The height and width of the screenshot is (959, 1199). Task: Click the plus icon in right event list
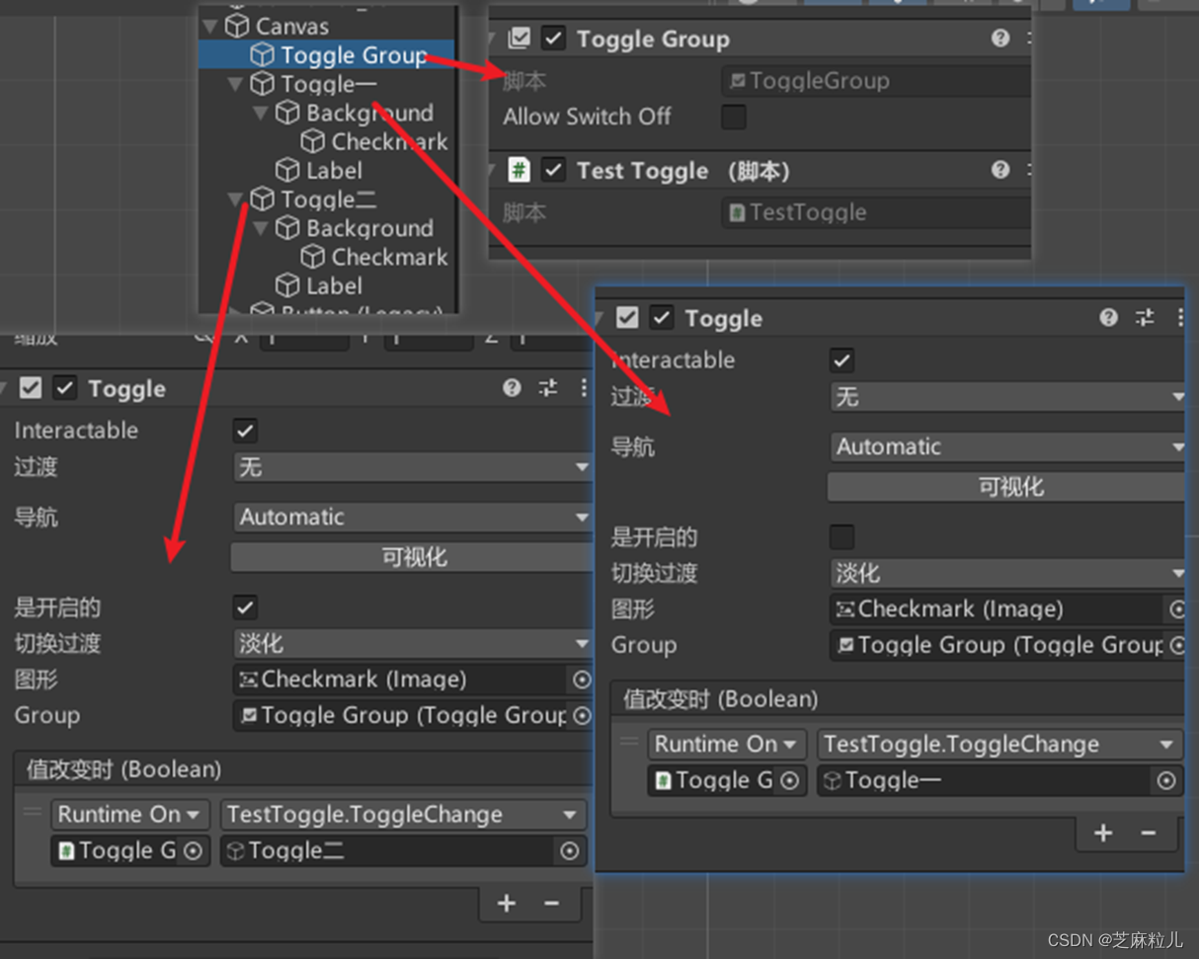[1103, 833]
